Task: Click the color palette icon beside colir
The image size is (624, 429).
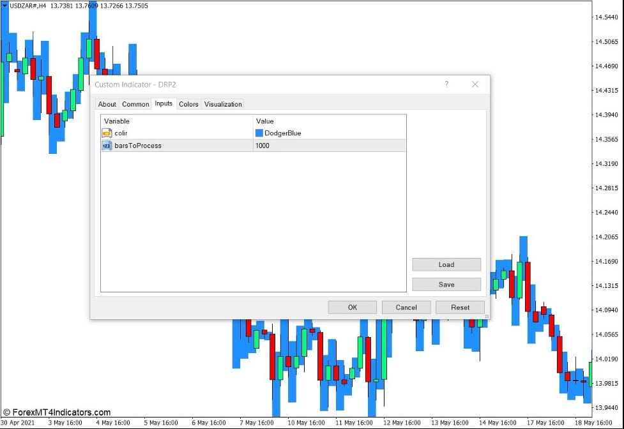Action: click(x=107, y=133)
